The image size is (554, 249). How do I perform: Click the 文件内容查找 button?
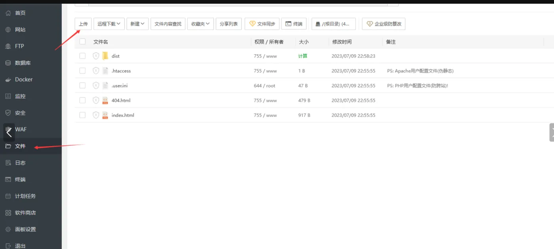(x=168, y=24)
